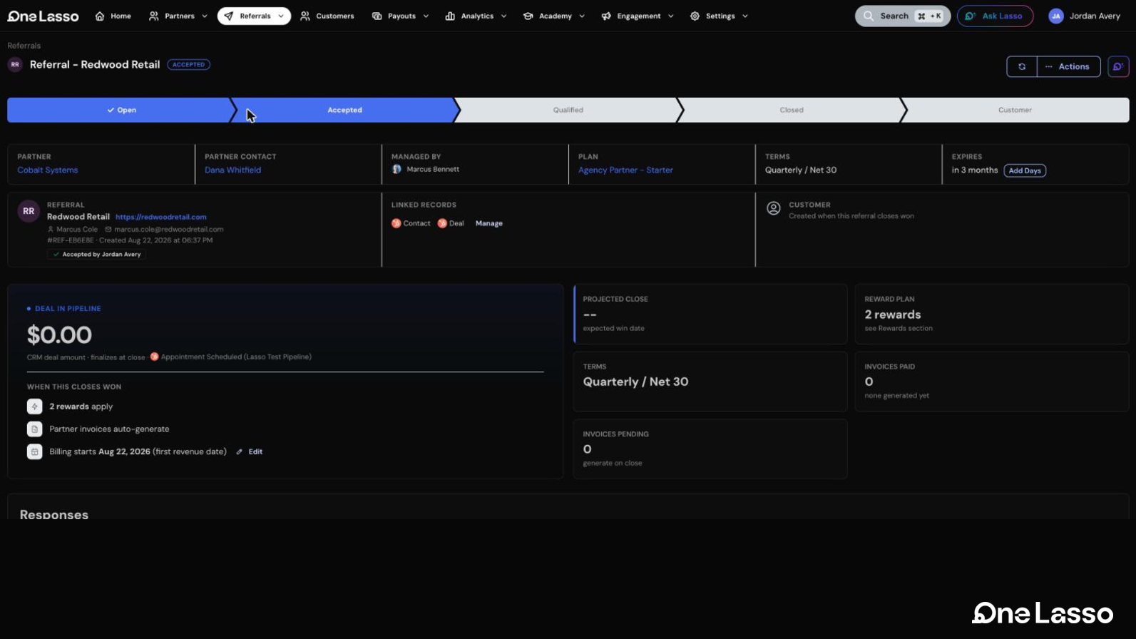Click the Ask Lasso button
The height and width of the screenshot is (639, 1136).
click(x=995, y=16)
